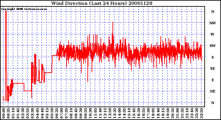The height and width of the screenshot is (120, 221).
Task: Select the 'S' direction axis label
Action: click(213, 57)
